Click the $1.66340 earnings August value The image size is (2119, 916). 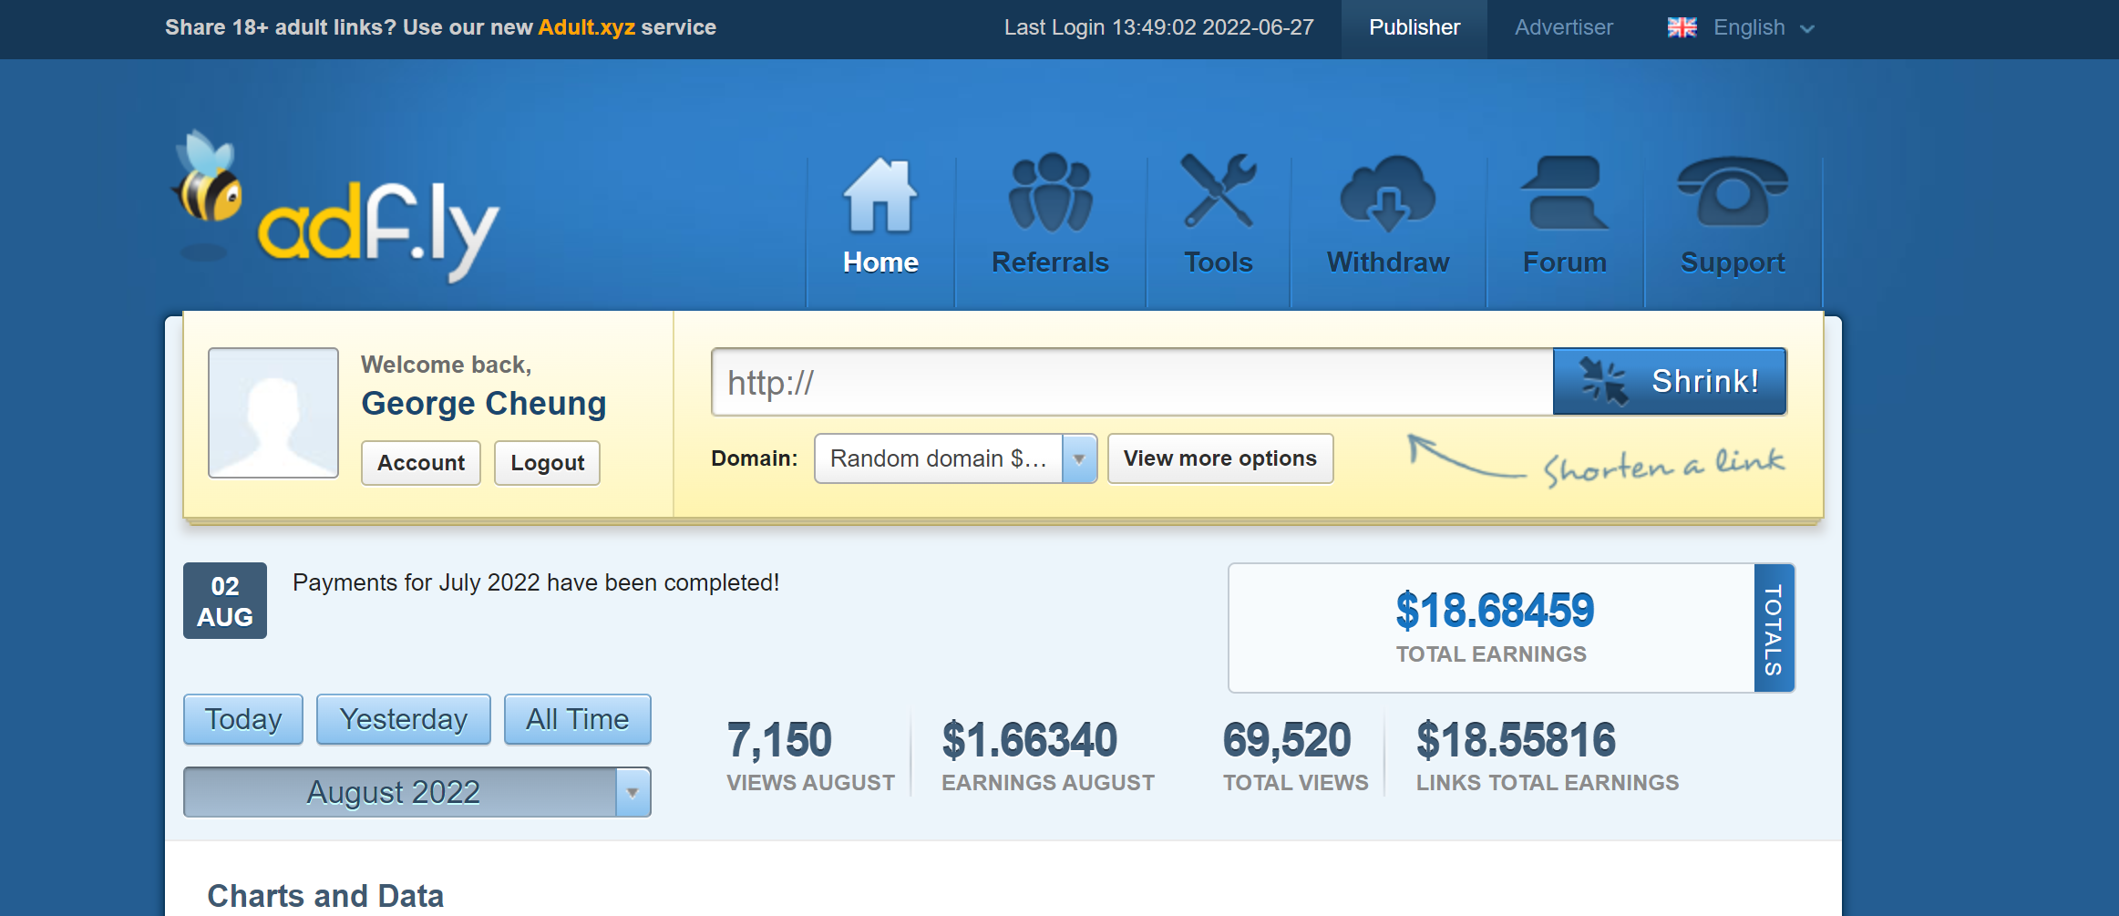(1030, 739)
